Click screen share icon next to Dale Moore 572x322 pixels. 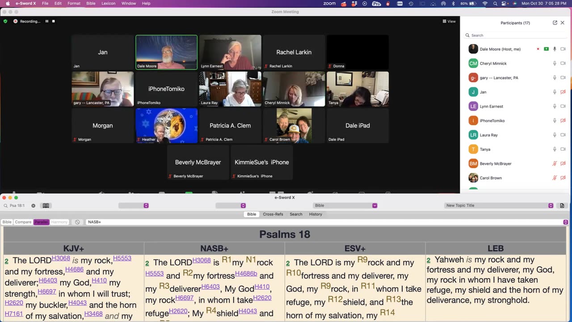coord(546,49)
